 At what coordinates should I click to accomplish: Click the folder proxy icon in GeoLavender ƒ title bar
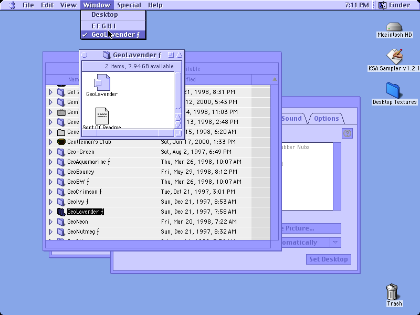[x=107, y=55]
